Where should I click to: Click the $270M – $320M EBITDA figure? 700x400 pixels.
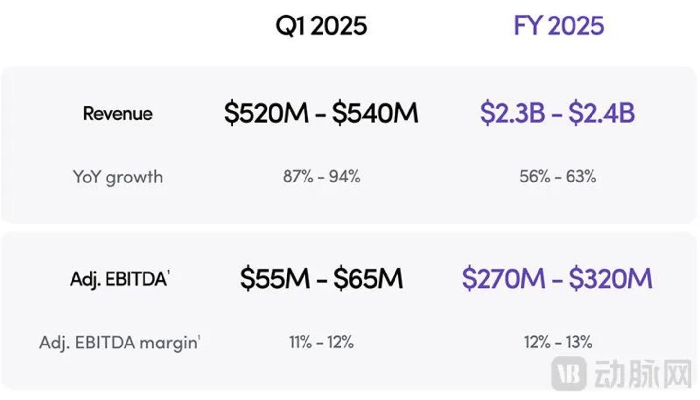[557, 278]
